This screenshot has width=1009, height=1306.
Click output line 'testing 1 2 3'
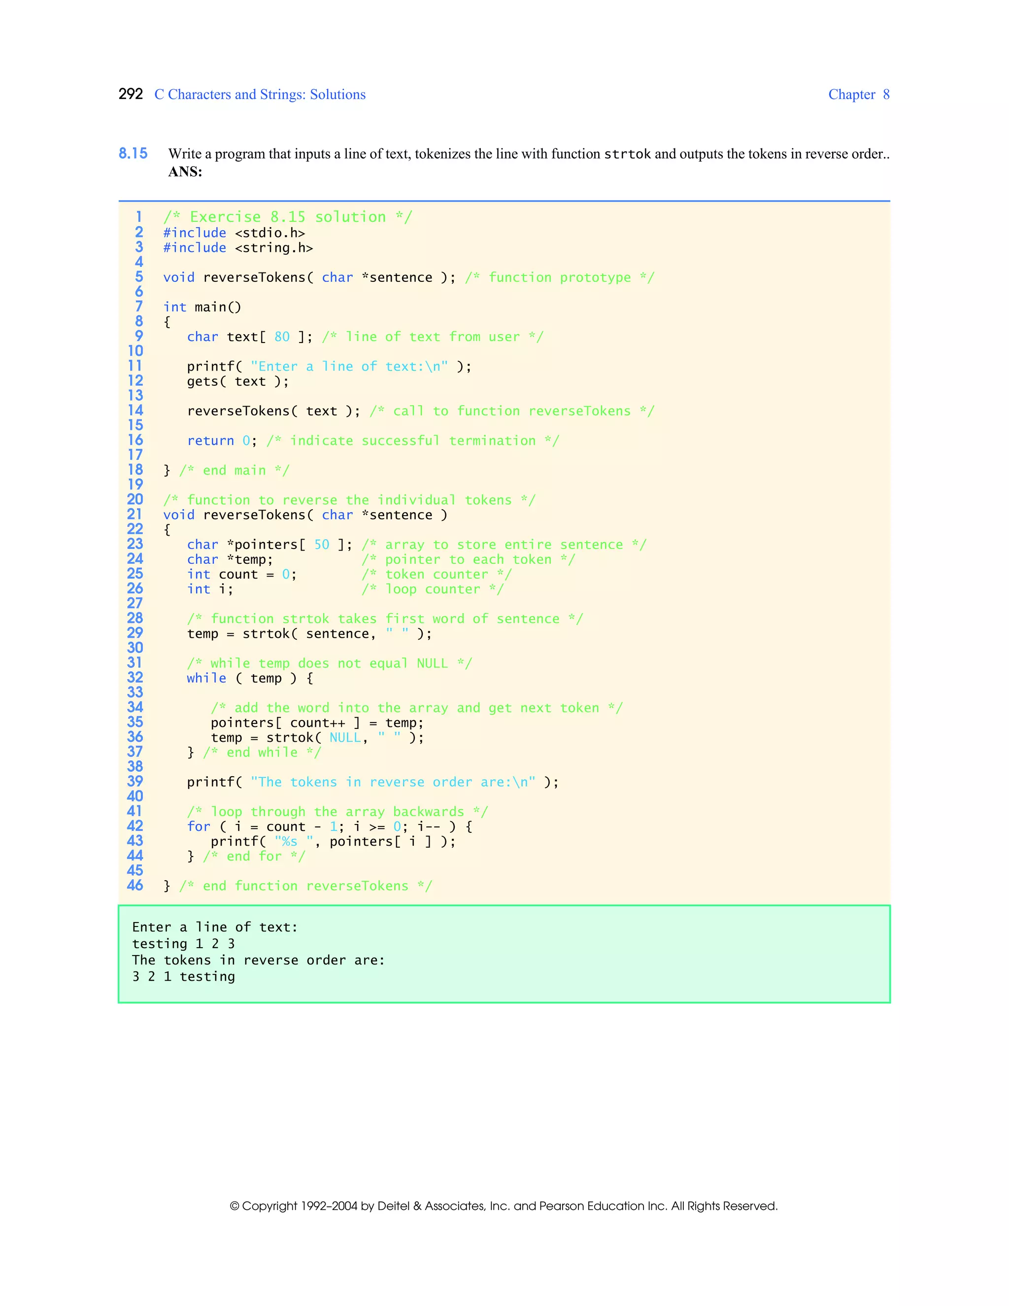tap(183, 944)
